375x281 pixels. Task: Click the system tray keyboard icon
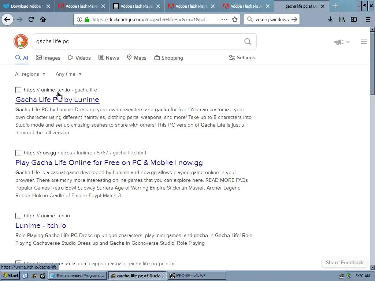pyautogui.click(x=342, y=276)
